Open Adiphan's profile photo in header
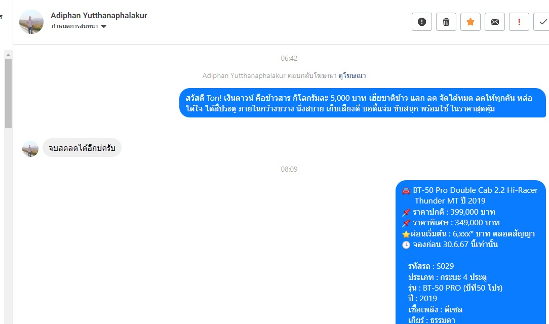 (x=31, y=22)
